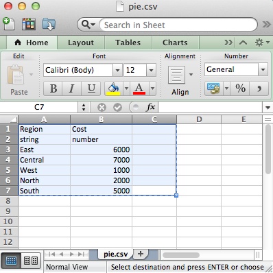Switch to the Layout tab
Viewport: 273px width, 273px height.
pyautogui.click(x=81, y=43)
